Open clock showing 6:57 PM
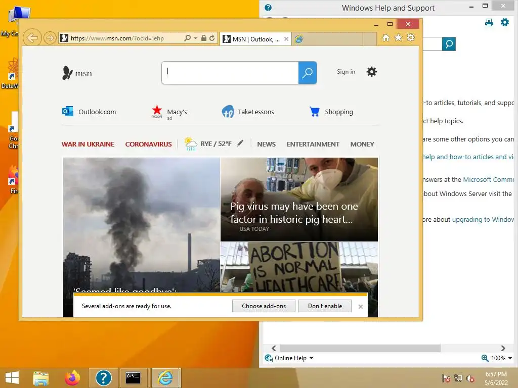 pyautogui.click(x=496, y=378)
